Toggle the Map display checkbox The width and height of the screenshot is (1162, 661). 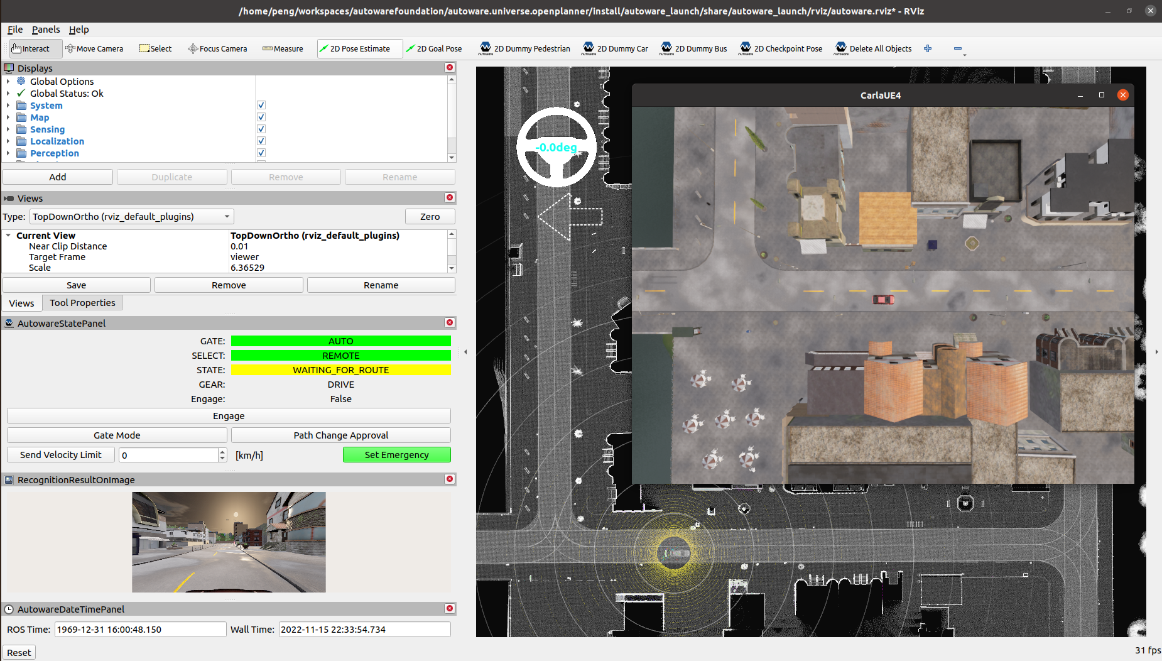(261, 117)
